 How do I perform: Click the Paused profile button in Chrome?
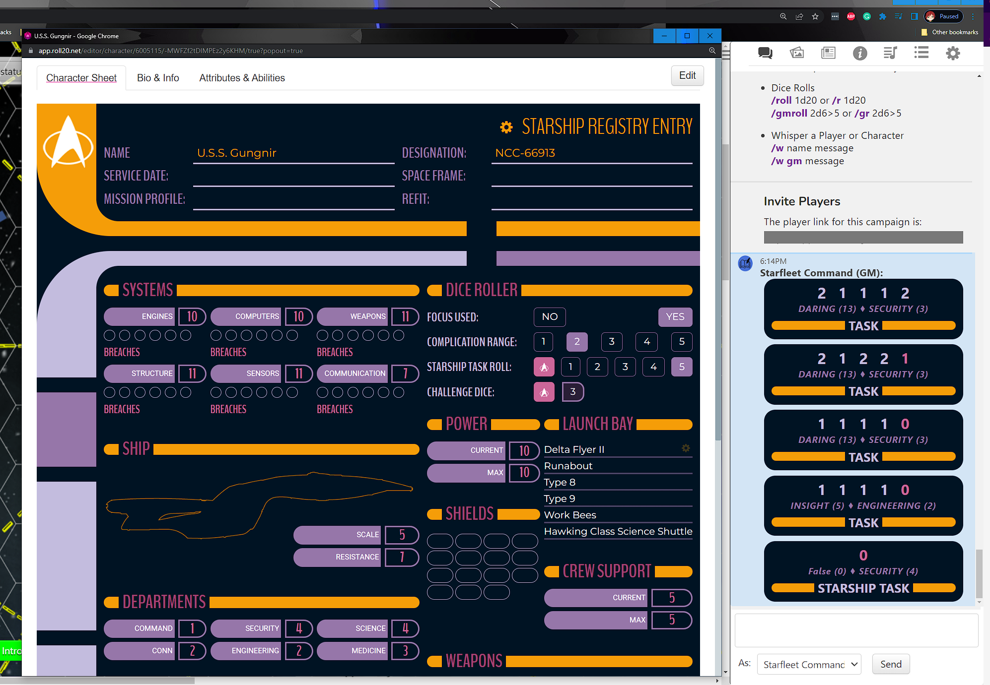click(943, 16)
